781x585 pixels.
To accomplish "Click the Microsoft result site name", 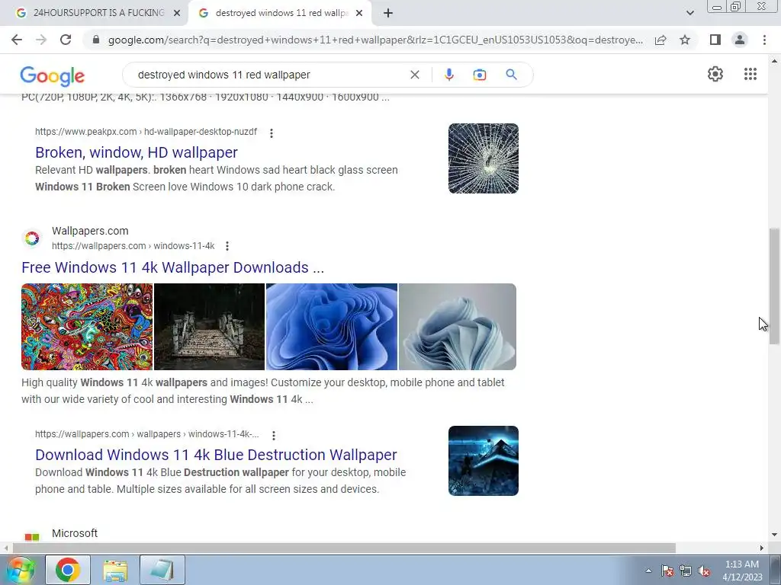I will (75, 533).
